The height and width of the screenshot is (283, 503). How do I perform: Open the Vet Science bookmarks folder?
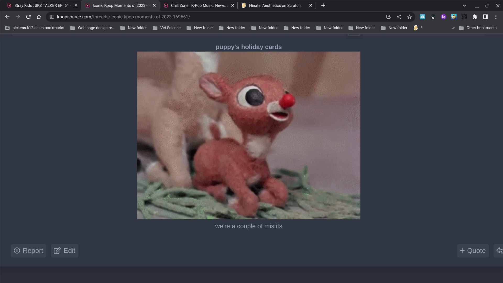point(167,28)
